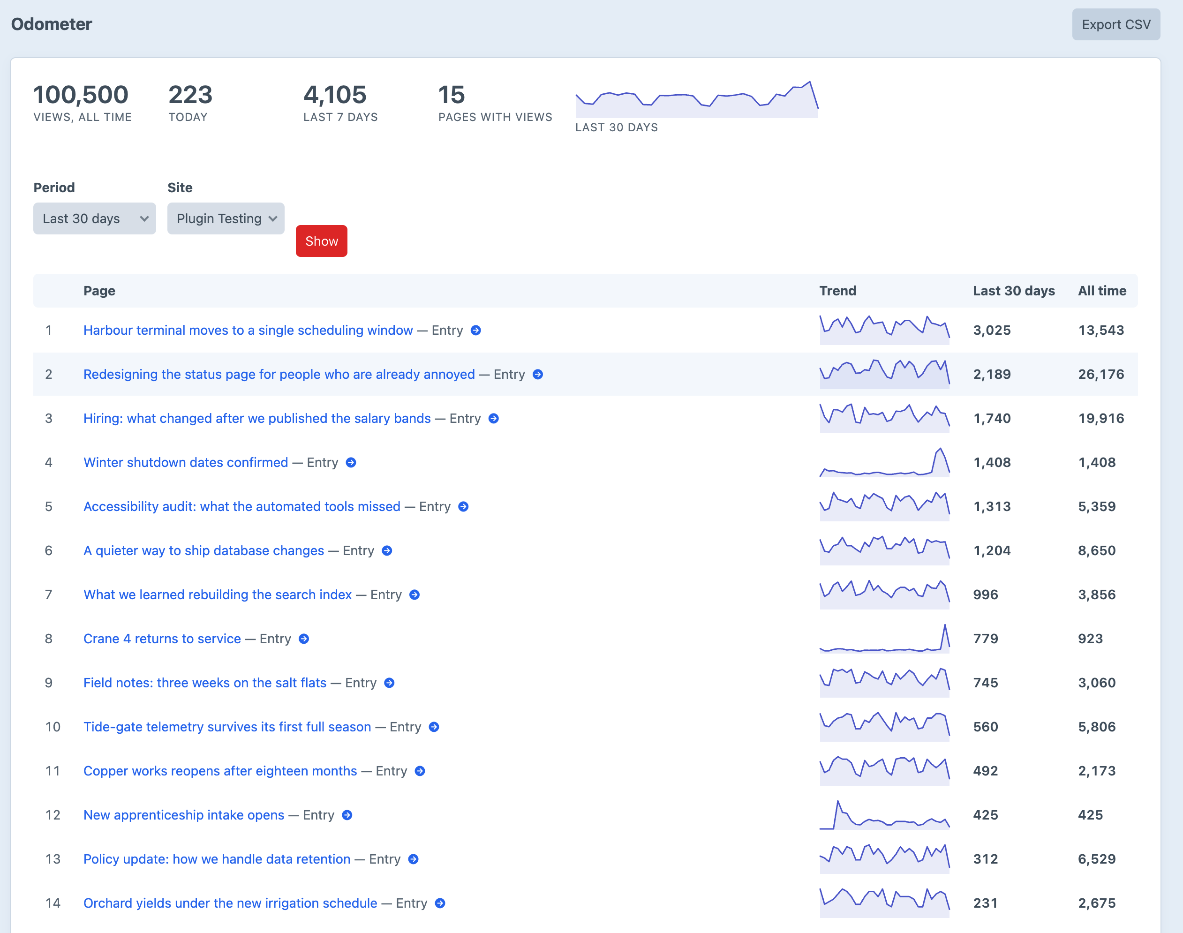1183x933 pixels.
Task: Open Accessibility audit automated tools missed link
Action: [242, 507]
